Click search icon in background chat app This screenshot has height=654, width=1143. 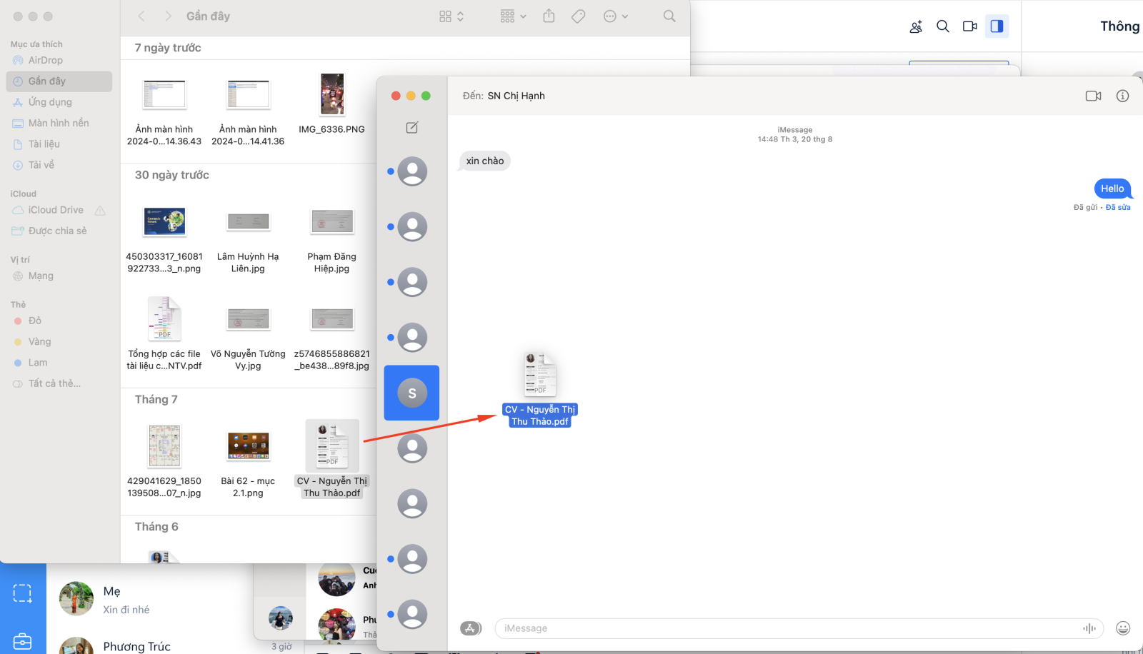943,26
